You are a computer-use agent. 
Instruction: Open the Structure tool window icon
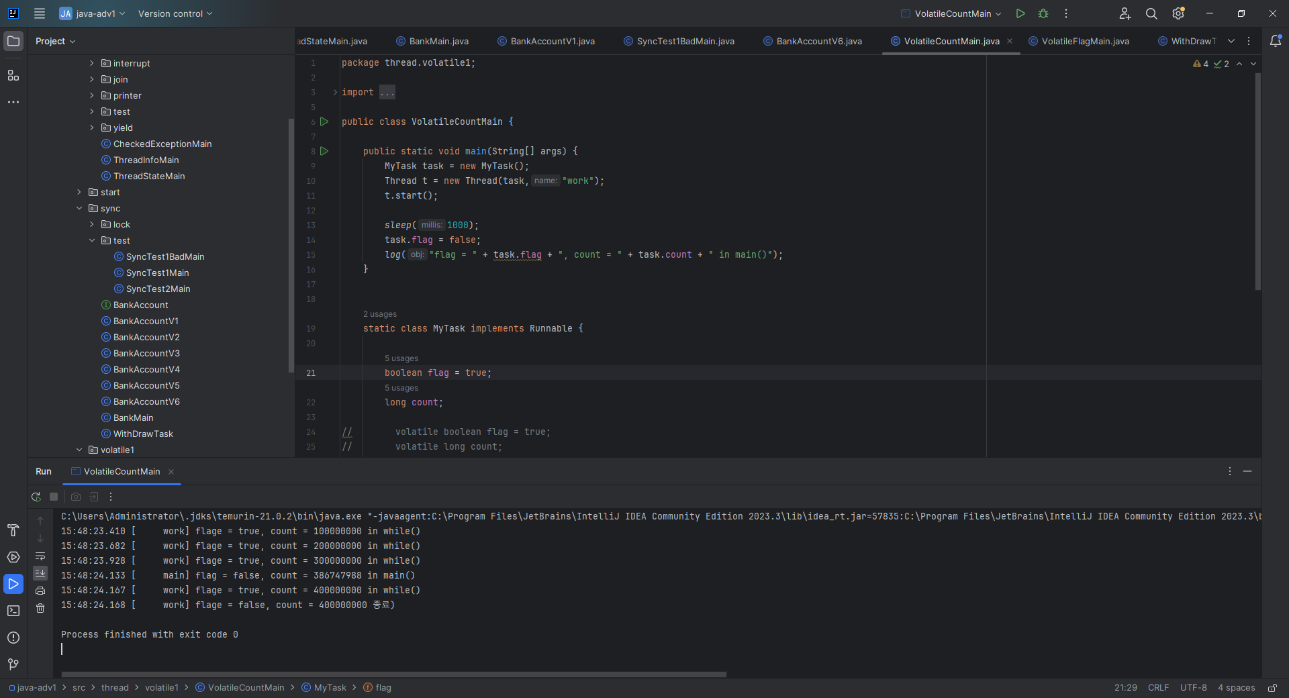coord(13,75)
